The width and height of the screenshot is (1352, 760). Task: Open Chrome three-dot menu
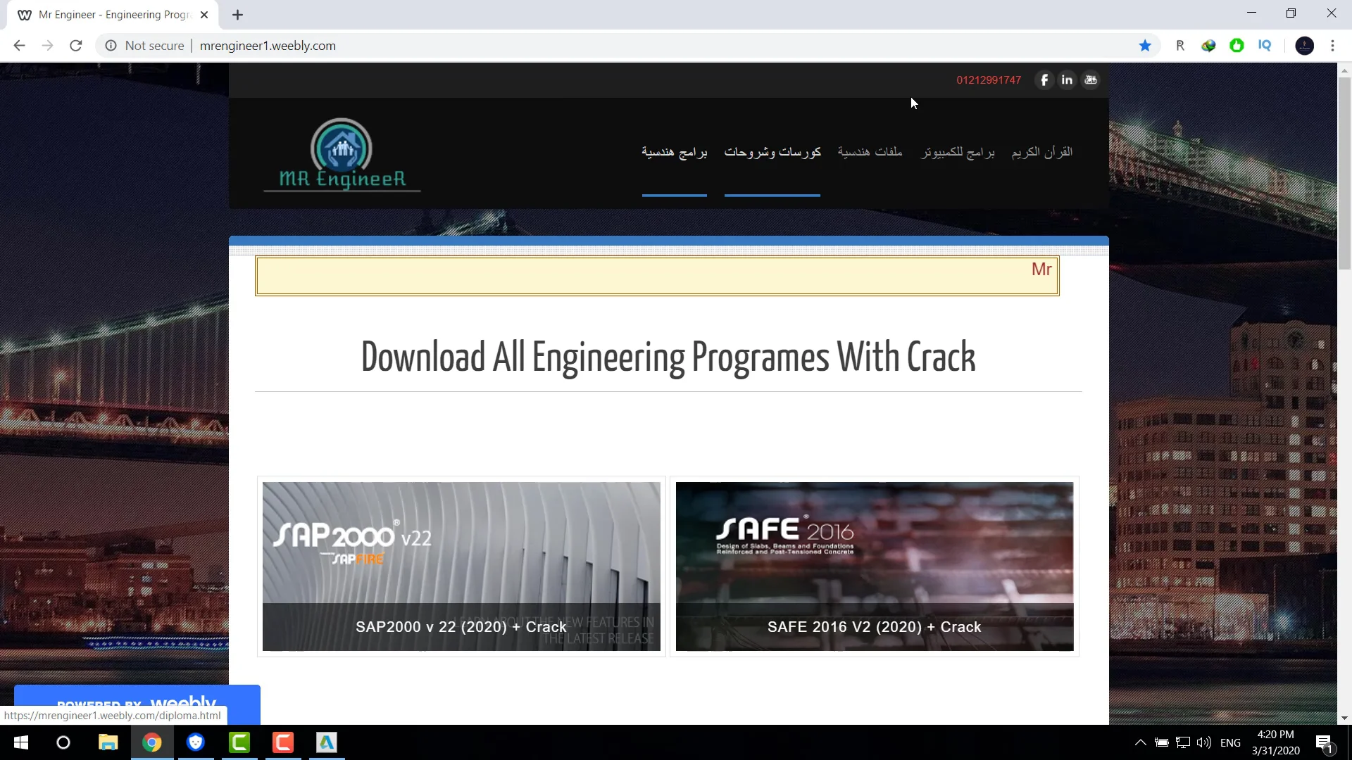(1332, 46)
